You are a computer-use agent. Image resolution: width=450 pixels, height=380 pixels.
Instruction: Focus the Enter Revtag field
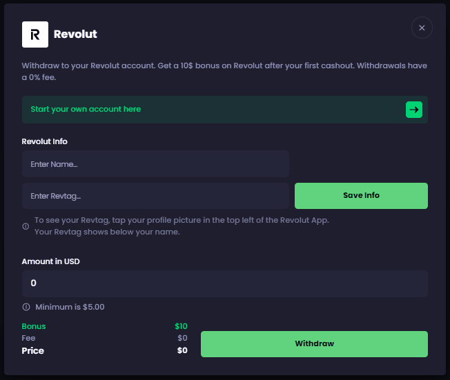[x=155, y=196]
